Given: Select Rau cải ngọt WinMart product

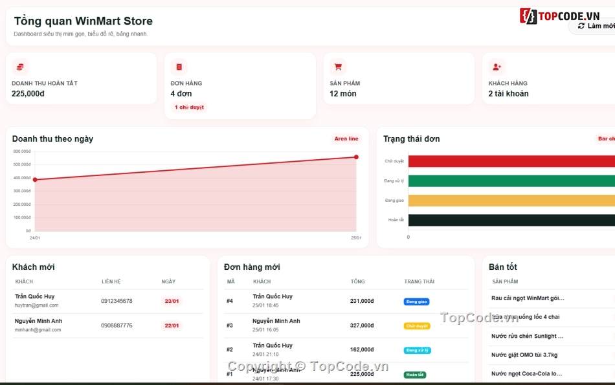Looking at the screenshot, I should click(x=528, y=298).
